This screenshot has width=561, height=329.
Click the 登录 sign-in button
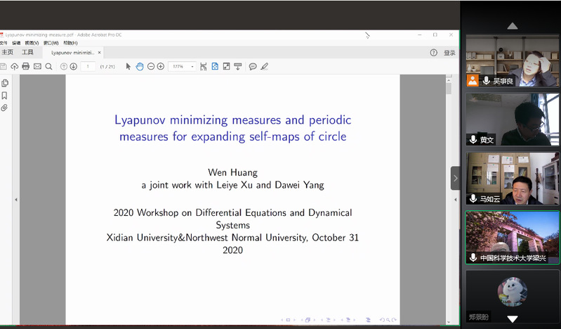[x=449, y=53]
